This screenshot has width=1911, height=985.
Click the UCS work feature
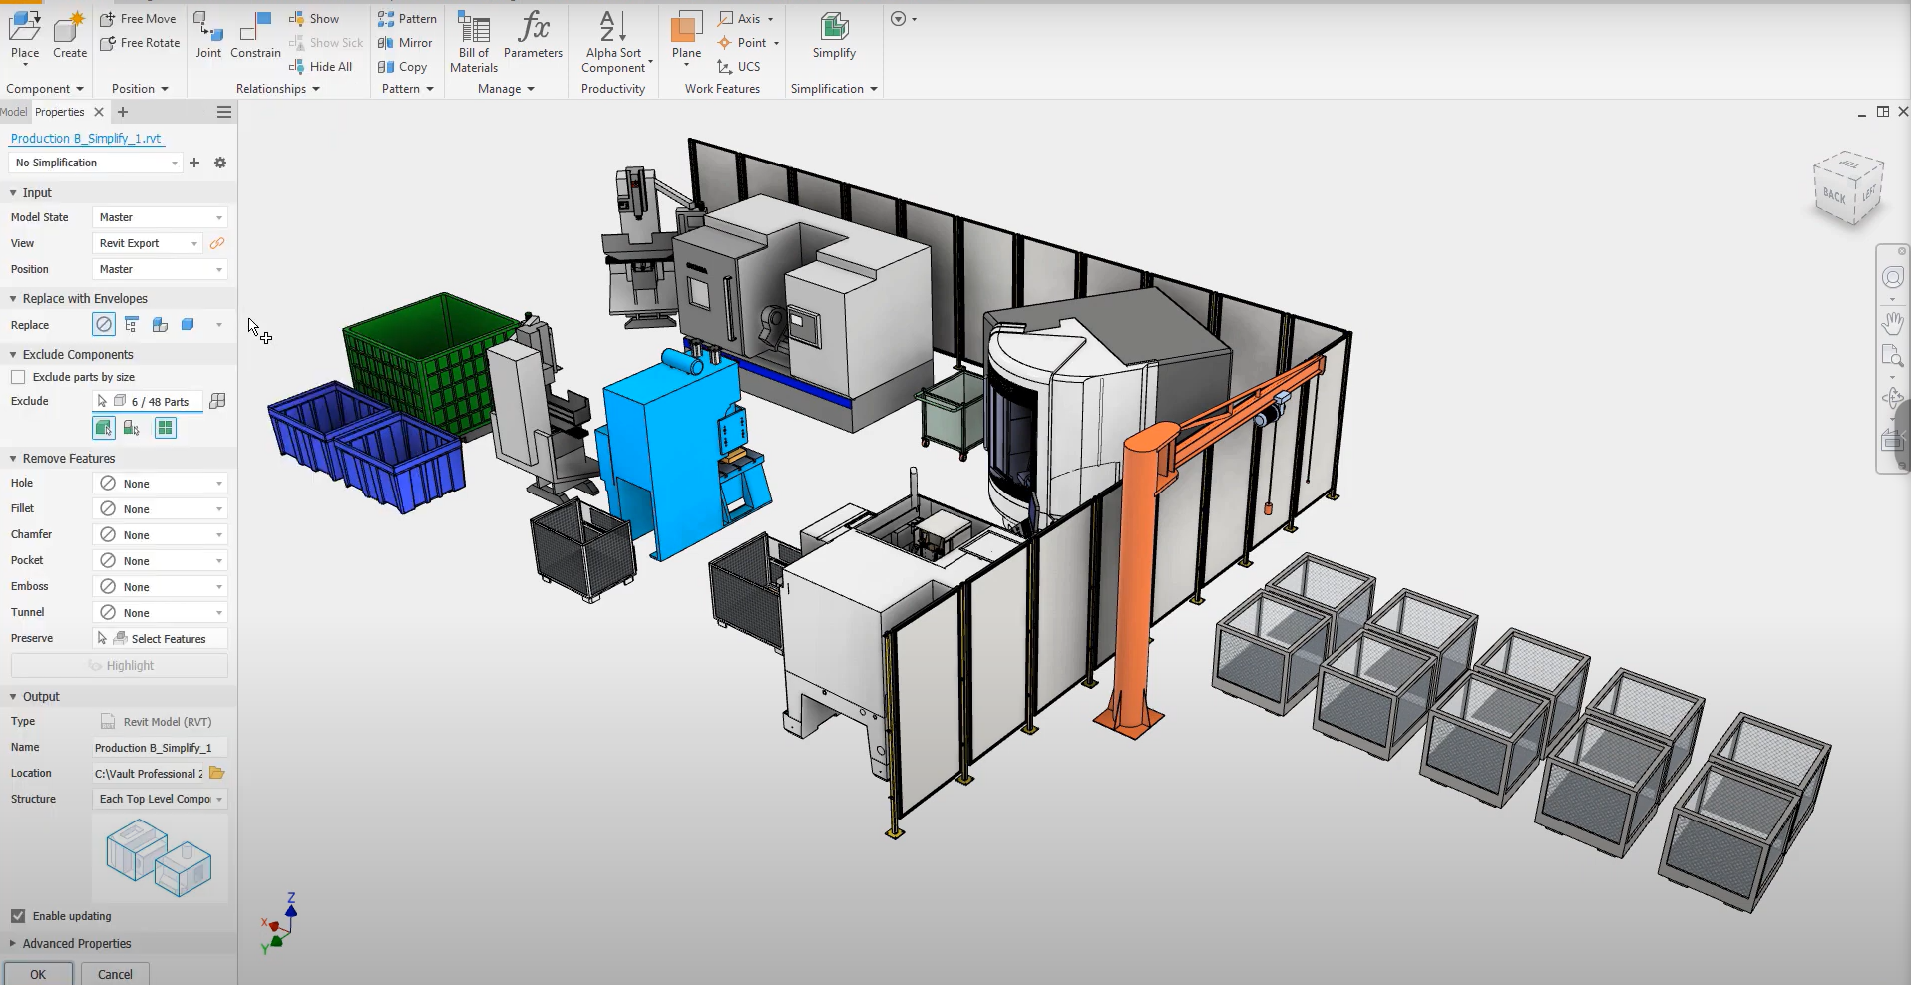coord(739,67)
